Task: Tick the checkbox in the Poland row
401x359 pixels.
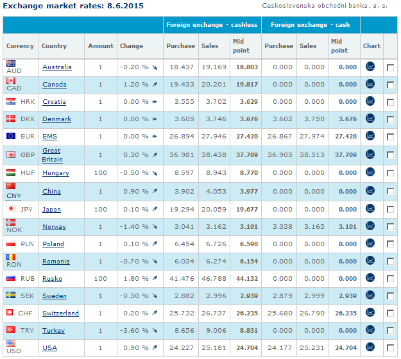Action: click(x=390, y=244)
